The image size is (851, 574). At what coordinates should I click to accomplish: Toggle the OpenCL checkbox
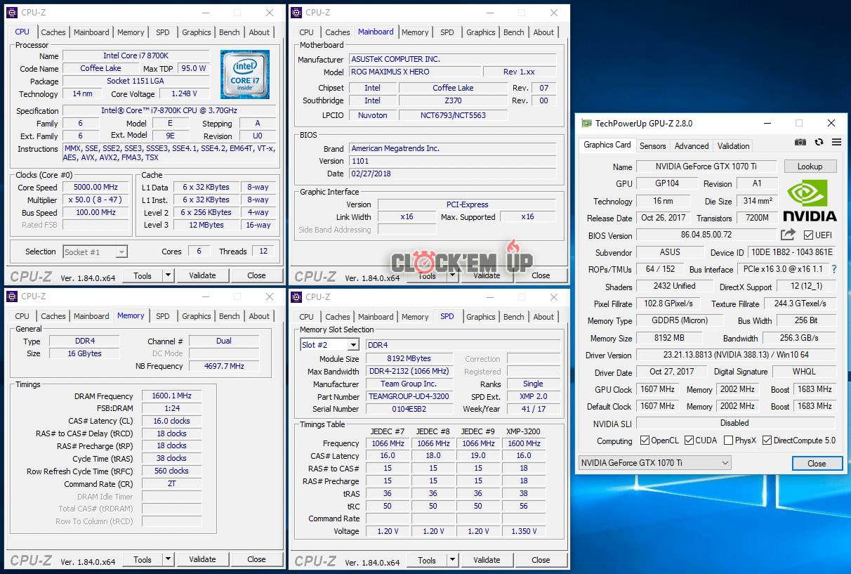point(645,441)
